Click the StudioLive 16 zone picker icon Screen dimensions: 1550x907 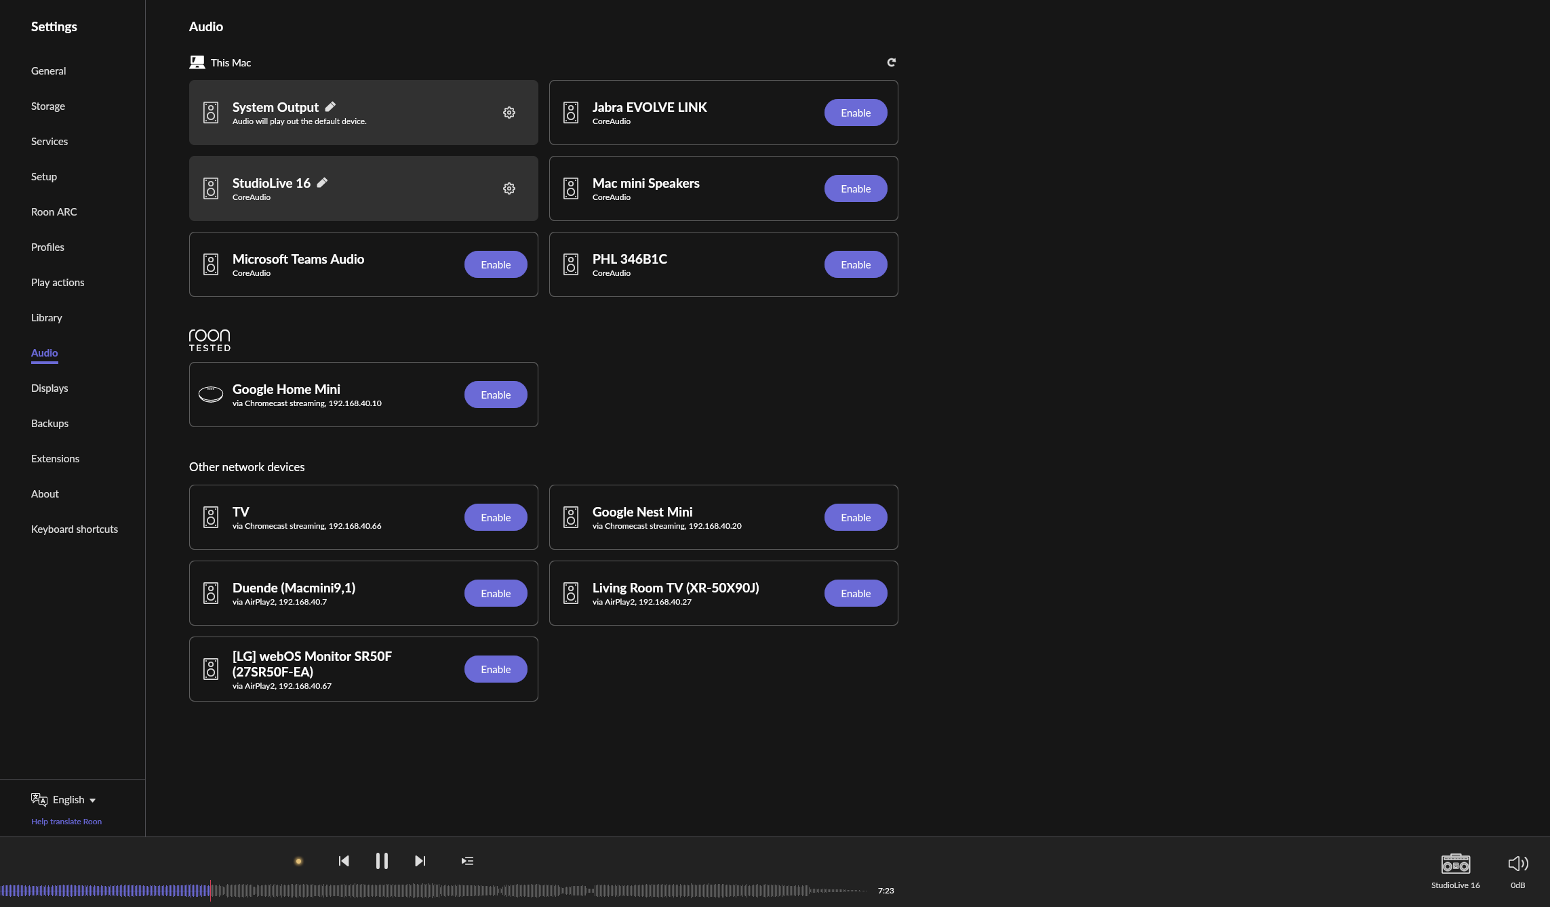(x=1456, y=864)
